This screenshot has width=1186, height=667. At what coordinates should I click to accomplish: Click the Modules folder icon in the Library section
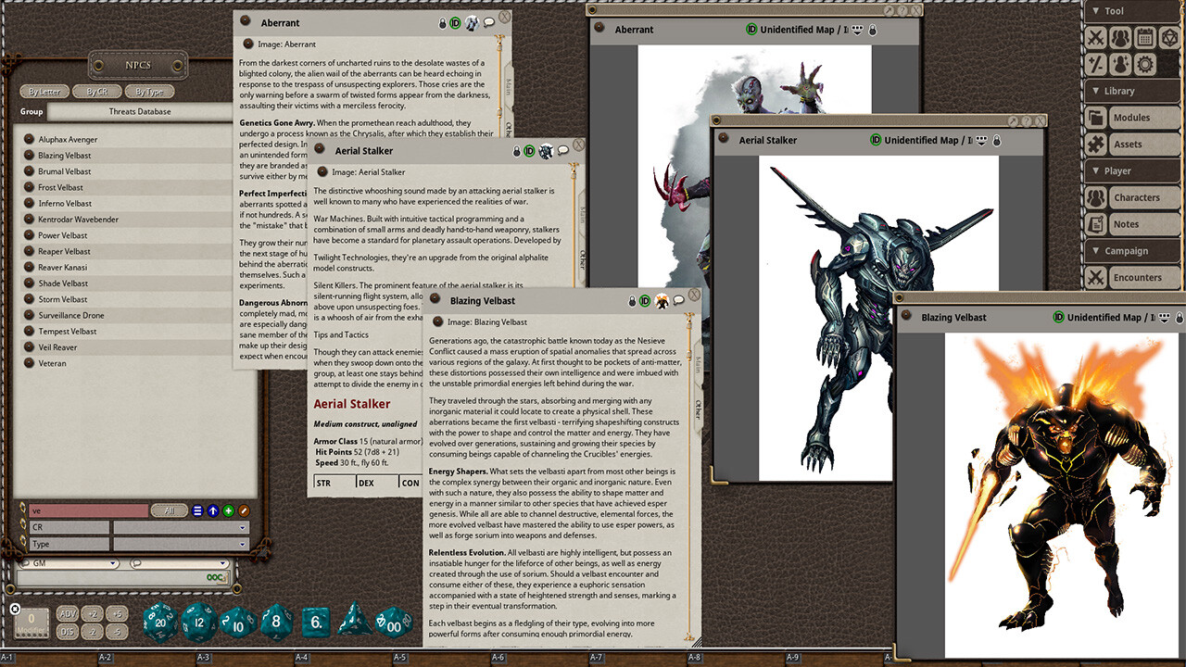point(1097,118)
